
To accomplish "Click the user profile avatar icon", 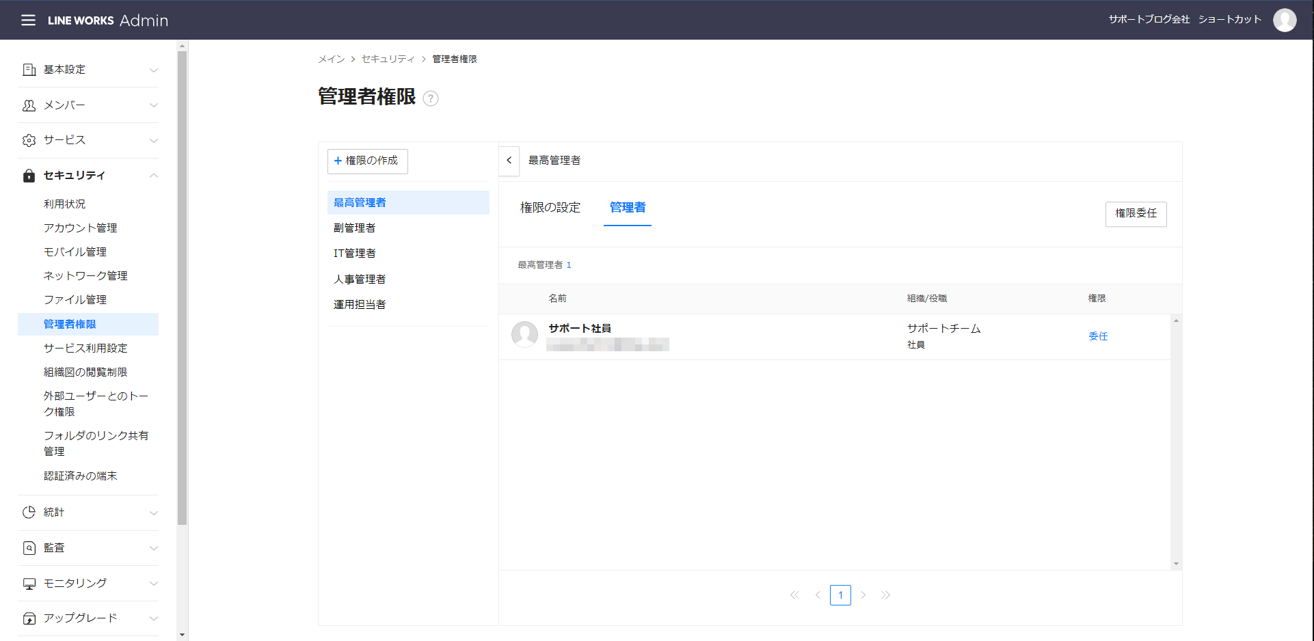I will click(1284, 21).
